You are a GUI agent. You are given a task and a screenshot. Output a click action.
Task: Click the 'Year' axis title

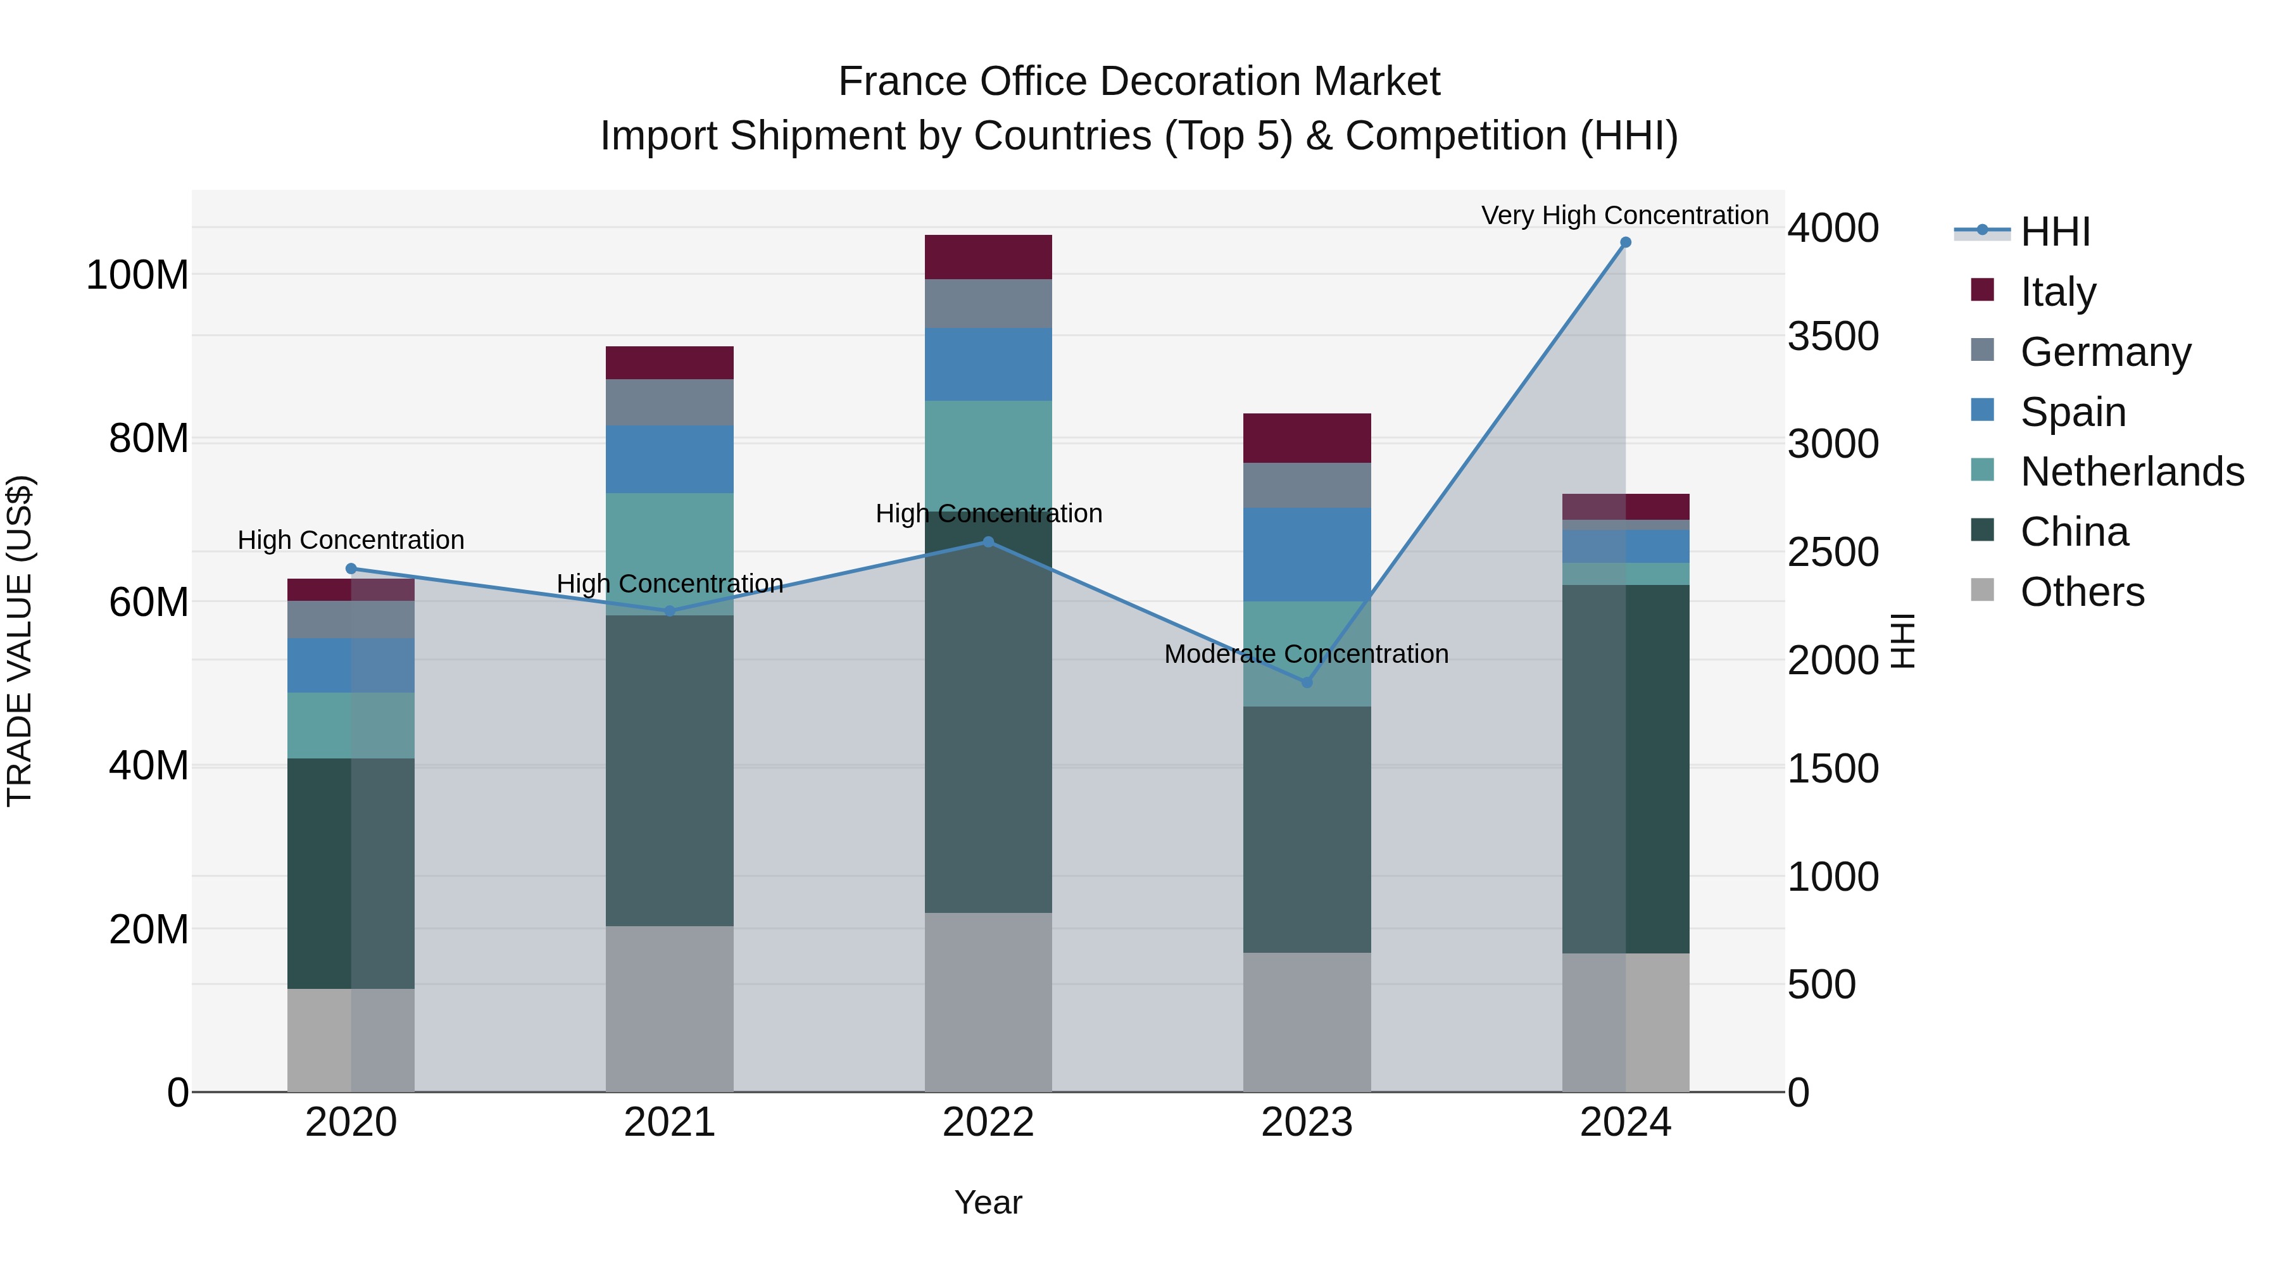(x=988, y=1202)
